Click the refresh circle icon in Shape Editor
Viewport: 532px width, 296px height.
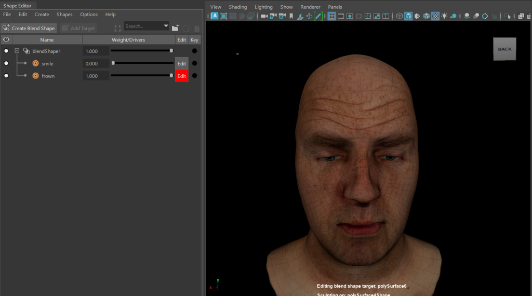pyautogui.click(x=186, y=28)
